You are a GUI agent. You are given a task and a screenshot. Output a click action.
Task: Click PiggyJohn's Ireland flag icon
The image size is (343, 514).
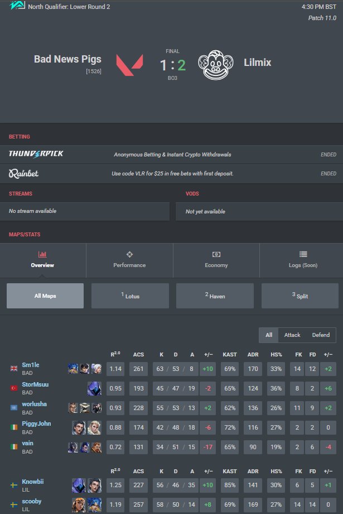(14, 427)
